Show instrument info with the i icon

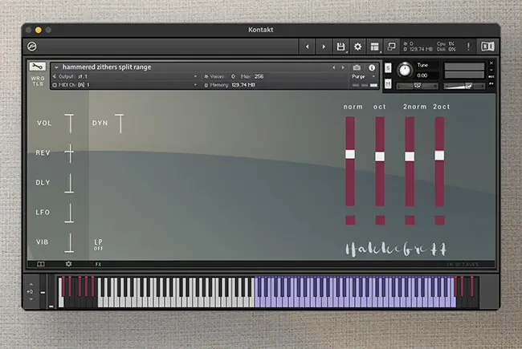[x=372, y=67]
